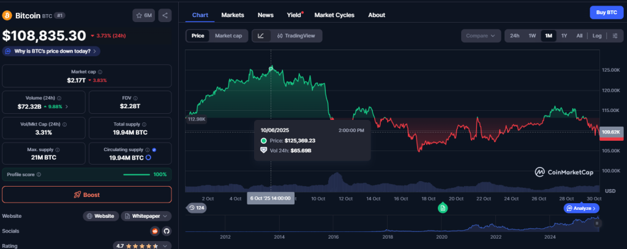Open chart settings sliders icon

(x=615, y=35)
